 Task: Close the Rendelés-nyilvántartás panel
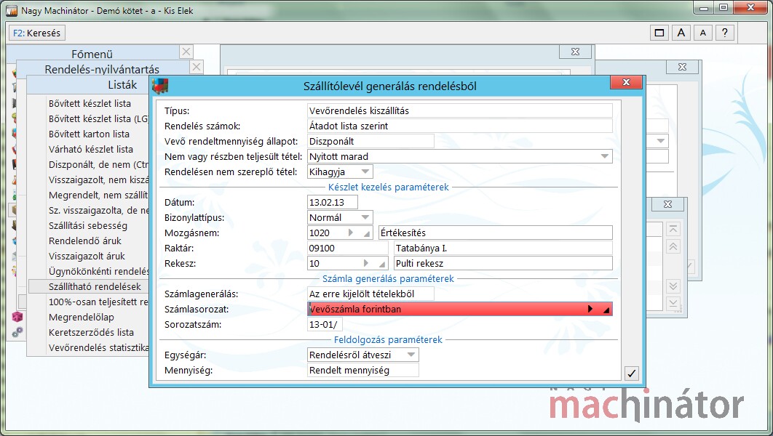tap(197, 66)
